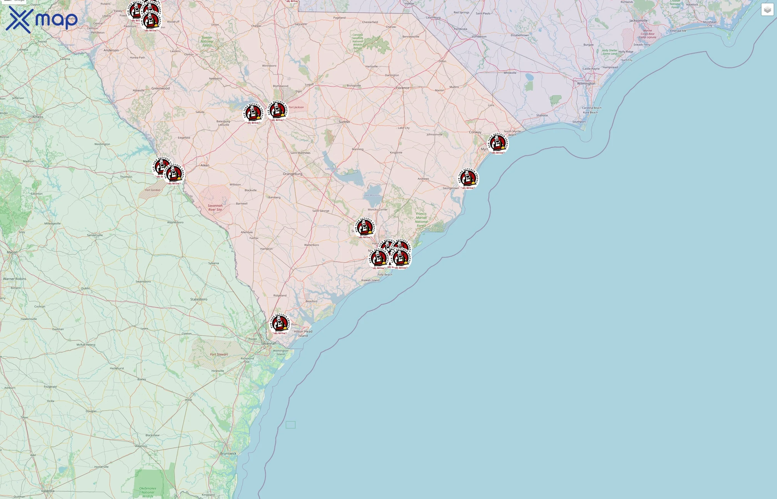Click the marker on Lake Murray
Screen dimensions: 777x499
[x=253, y=113]
